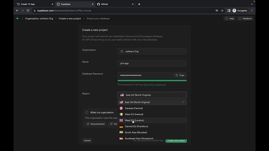Close the GitHub tab
The height and width of the screenshot is (151, 269).
[133, 4]
